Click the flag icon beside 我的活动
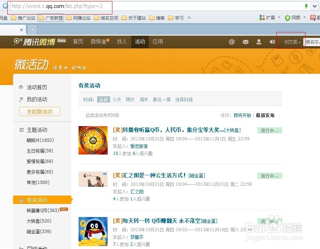The image size is (320, 249). pos(21,99)
